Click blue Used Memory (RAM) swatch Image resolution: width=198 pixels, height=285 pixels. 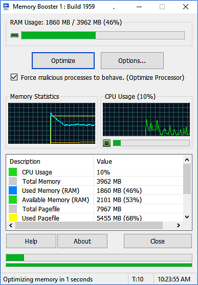click(x=13, y=190)
